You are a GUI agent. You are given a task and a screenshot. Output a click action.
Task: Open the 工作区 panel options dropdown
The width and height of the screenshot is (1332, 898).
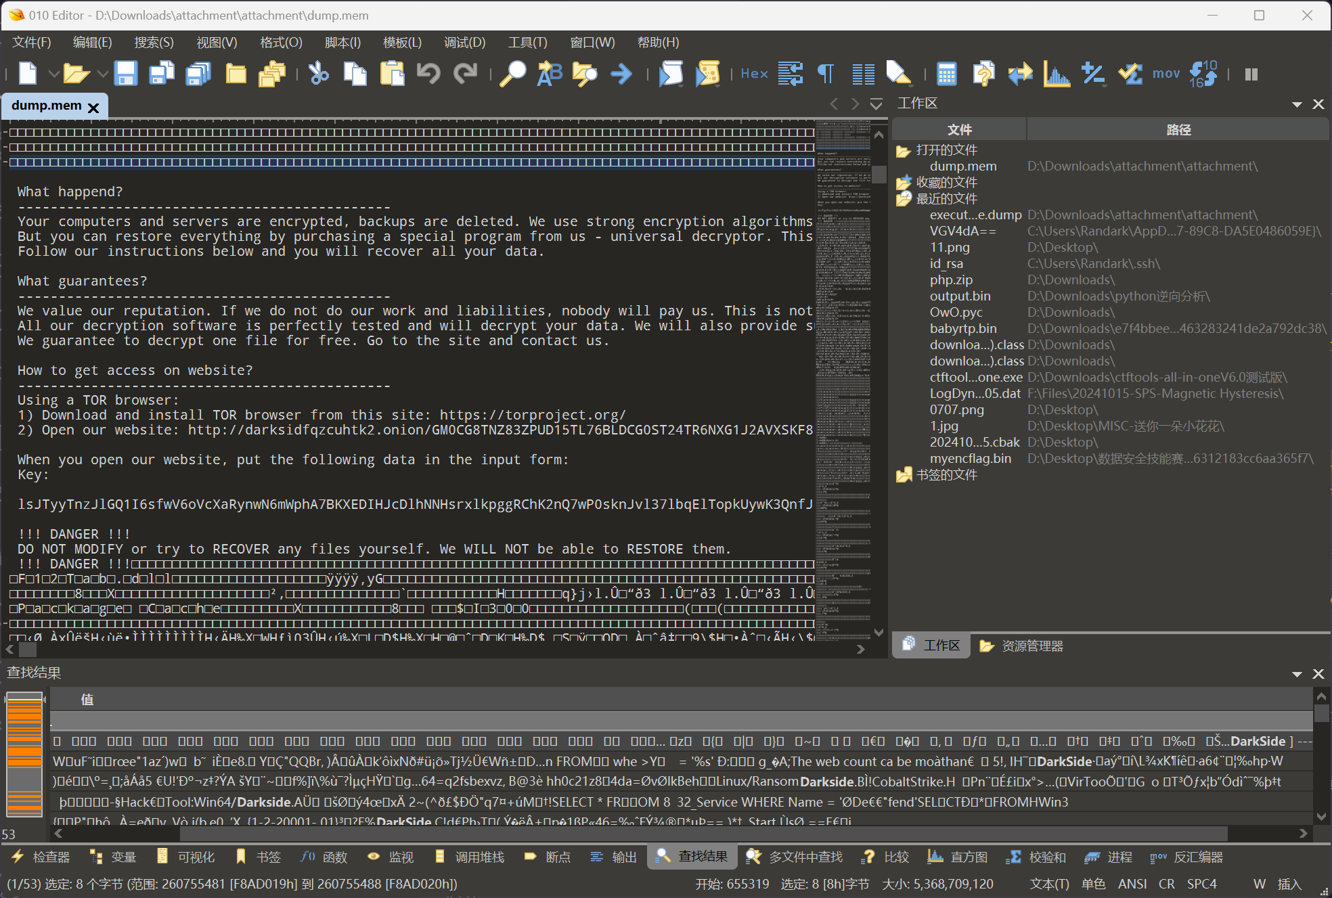coord(1297,104)
